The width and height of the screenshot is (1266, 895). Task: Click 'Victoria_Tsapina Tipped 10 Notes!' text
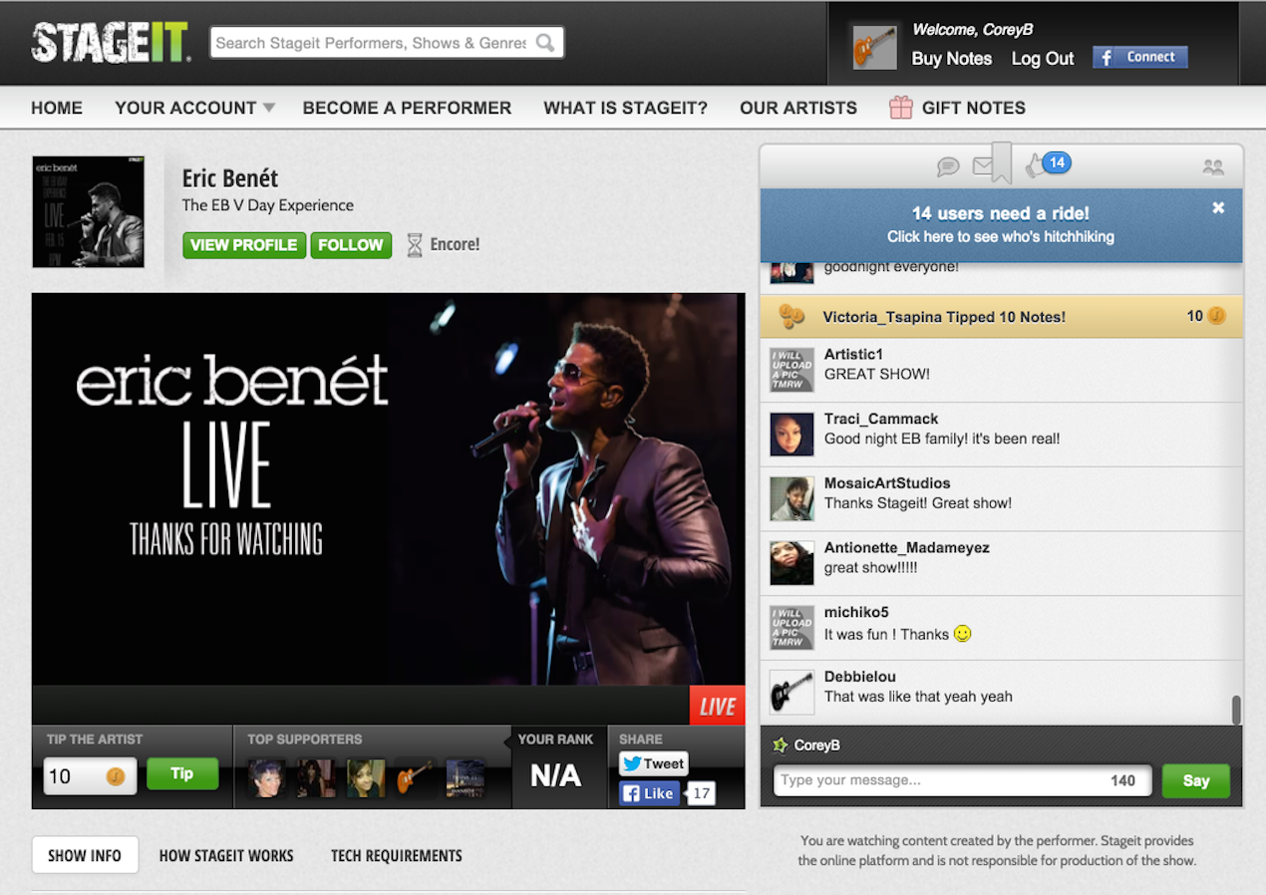point(944,317)
